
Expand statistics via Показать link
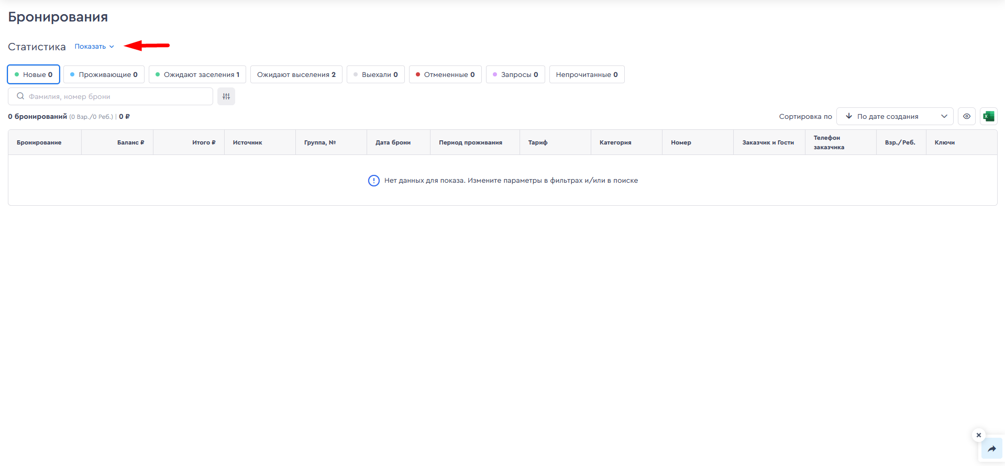point(94,47)
